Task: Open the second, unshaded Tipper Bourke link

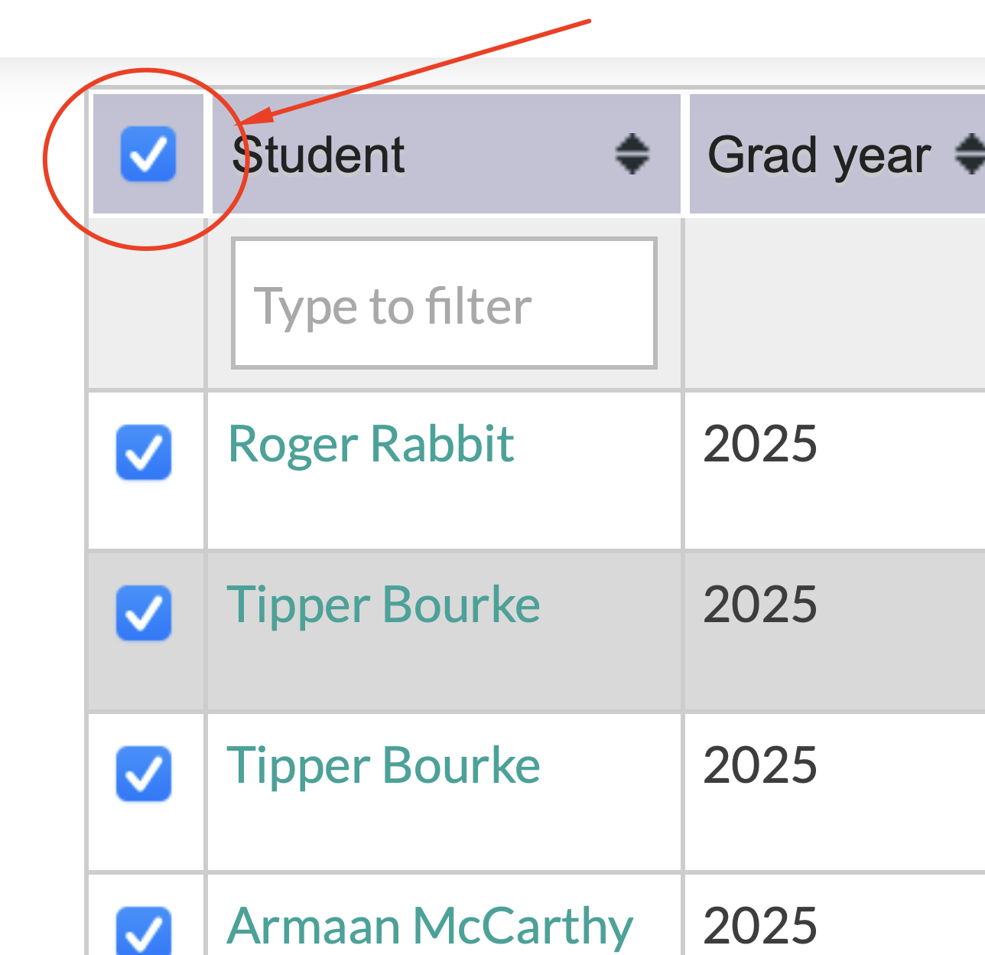Action: (383, 765)
